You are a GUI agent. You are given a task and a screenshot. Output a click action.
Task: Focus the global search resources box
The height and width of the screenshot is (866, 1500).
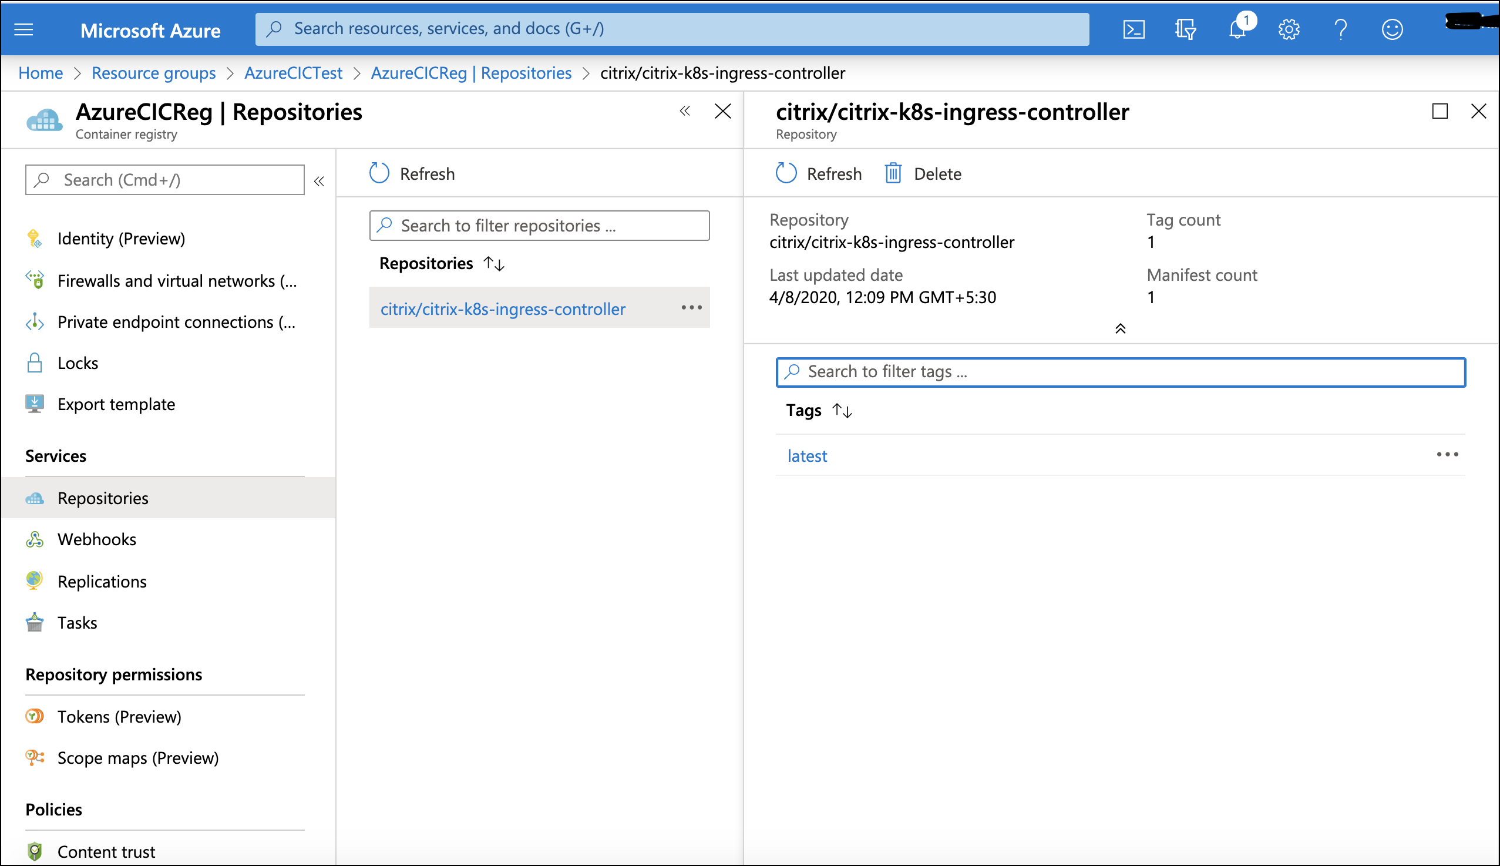(x=672, y=29)
